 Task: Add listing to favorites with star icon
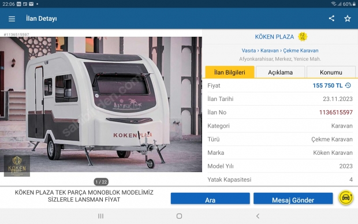click(x=348, y=18)
